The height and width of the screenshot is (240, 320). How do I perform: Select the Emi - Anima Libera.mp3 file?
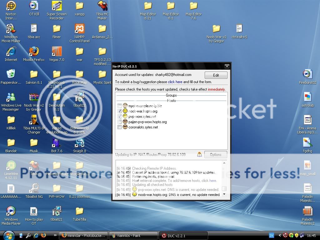(307, 124)
